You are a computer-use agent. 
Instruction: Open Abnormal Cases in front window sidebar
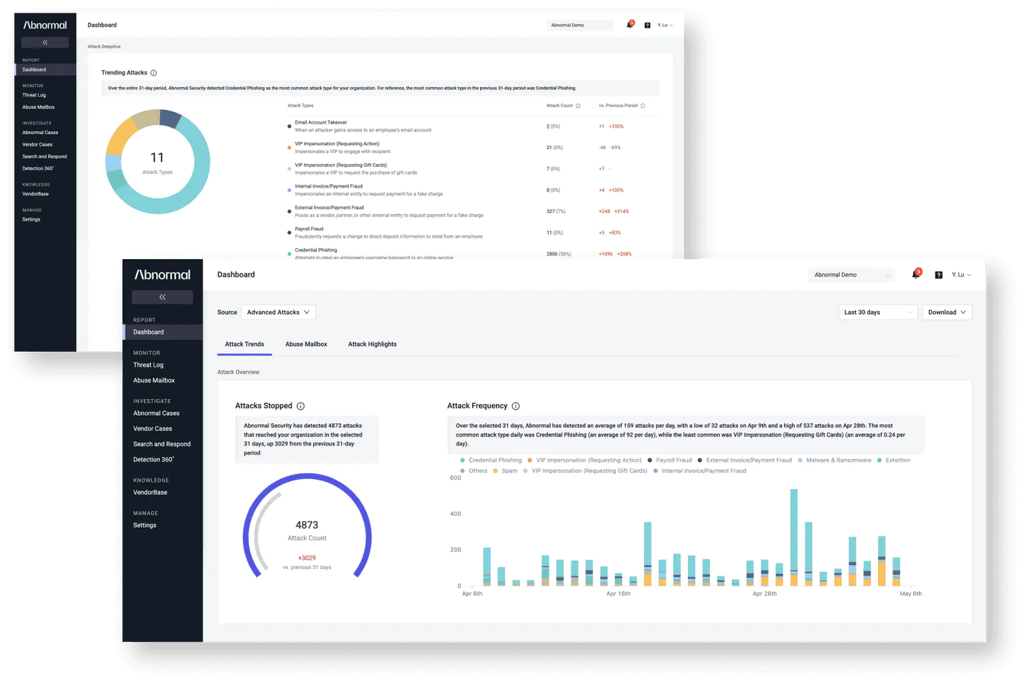click(x=156, y=413)
